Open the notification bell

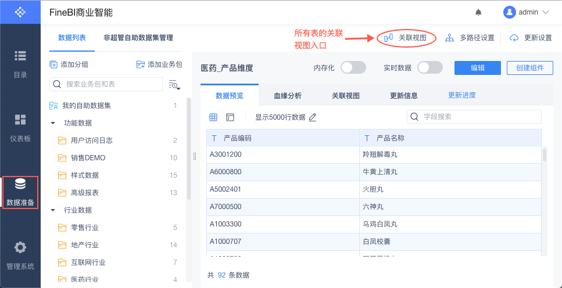click(x=479, y=12)
